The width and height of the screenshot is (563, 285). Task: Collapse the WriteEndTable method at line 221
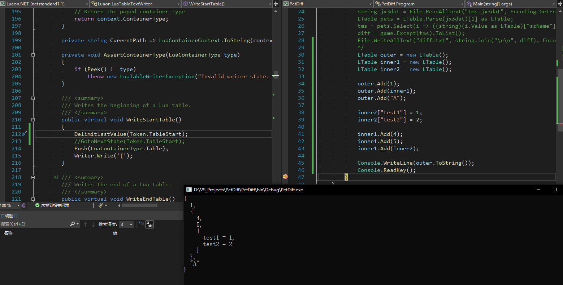click(x=33, y=199)
